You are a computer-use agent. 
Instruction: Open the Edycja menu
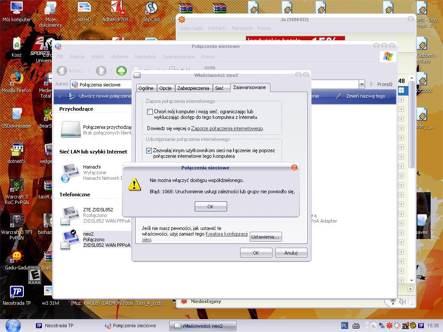tap(77, 57)
